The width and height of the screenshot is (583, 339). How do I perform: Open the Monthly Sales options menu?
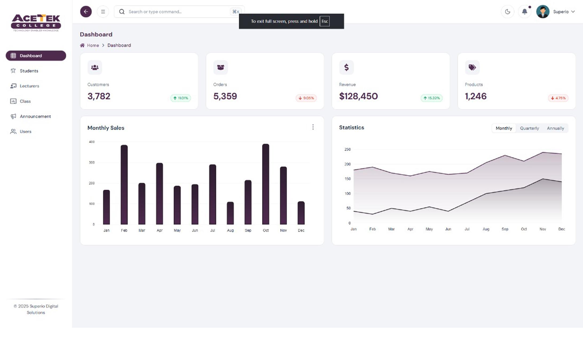313,127
